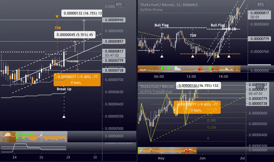Click the first Bull Flag label
Screen dimensions: 274x162
[x=161, y=25]
